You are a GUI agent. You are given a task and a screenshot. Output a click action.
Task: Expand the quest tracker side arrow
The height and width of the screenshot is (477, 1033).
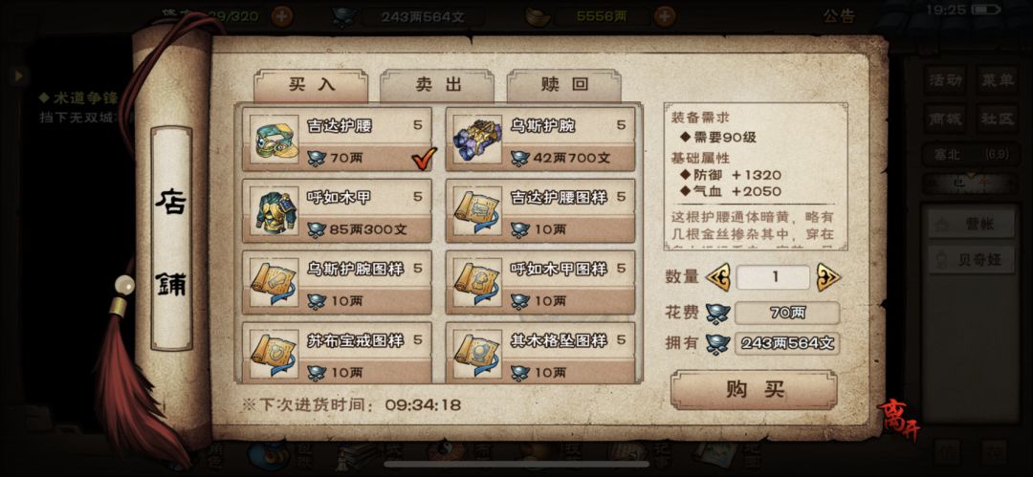click(19, 76)
